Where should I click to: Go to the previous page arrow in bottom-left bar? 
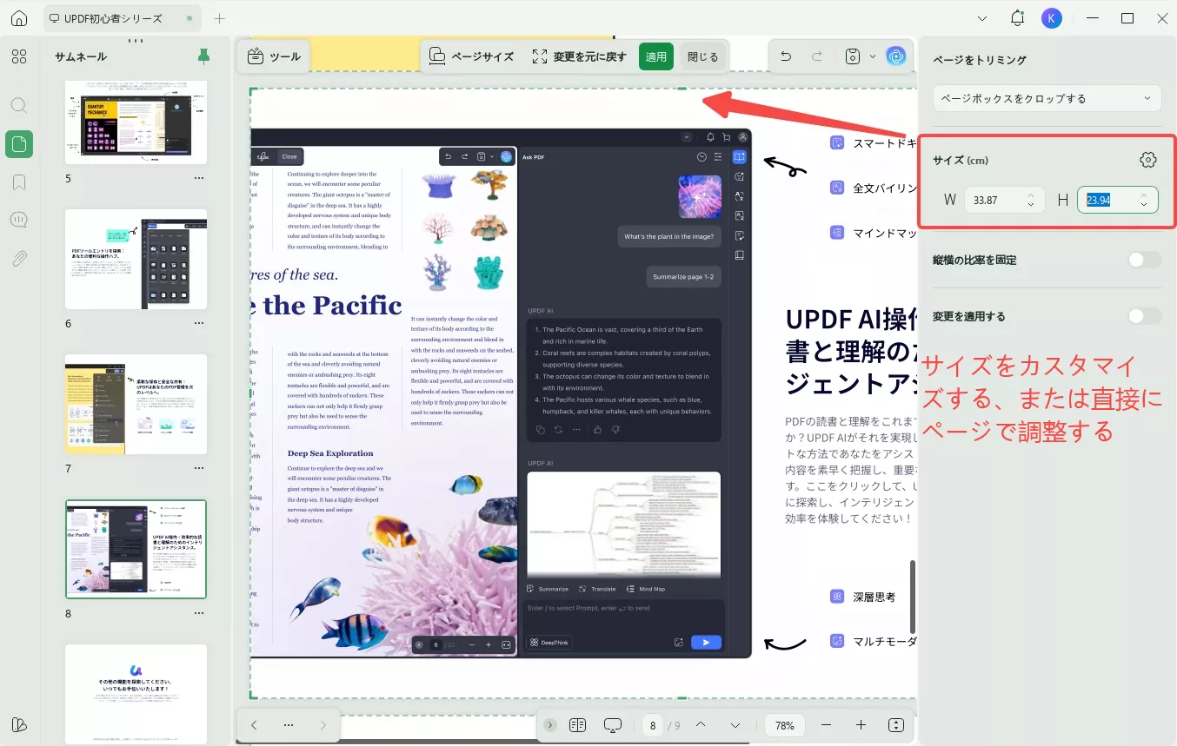click(x=254, y=725)
